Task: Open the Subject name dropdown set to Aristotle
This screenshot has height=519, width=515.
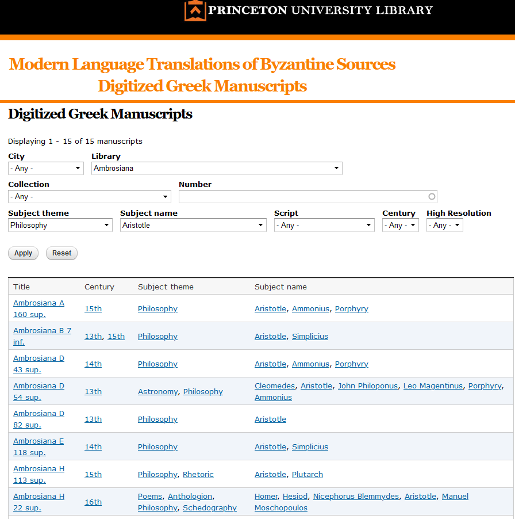Action: (193, 225)
